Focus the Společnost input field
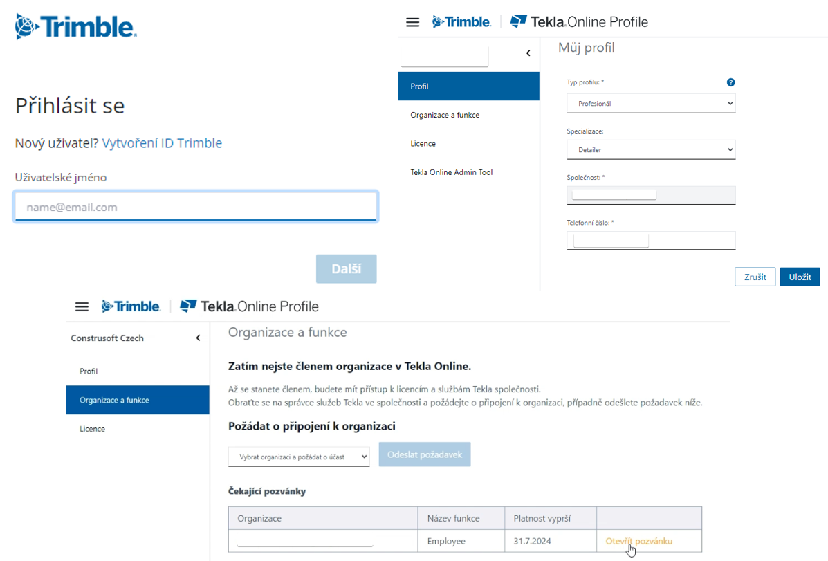The image size is (828, 561). tap(651, 195)
